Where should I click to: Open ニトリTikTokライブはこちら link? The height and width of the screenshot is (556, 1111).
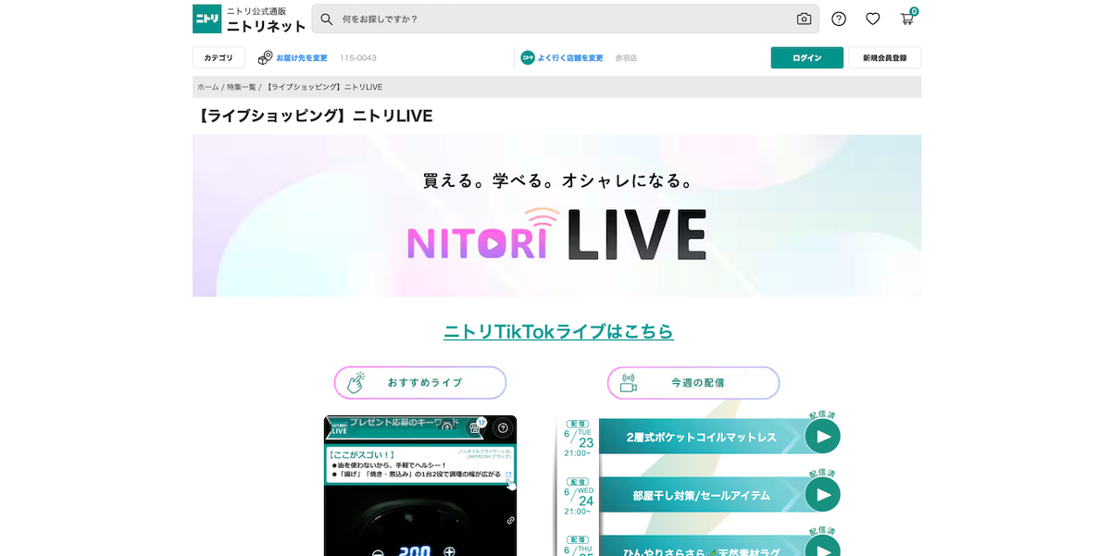coord(558,331)
